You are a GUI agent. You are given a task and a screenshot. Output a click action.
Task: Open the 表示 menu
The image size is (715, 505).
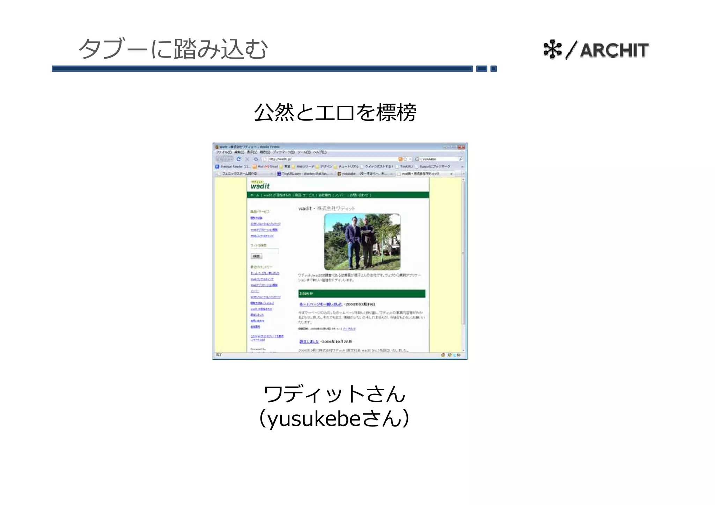click(x=252, y=152)
